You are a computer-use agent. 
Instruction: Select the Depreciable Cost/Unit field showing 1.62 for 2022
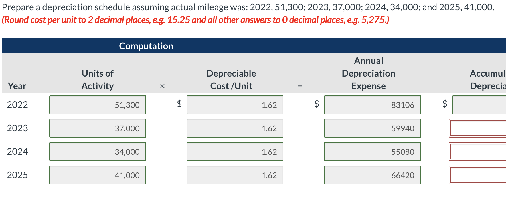pos(235,105)
